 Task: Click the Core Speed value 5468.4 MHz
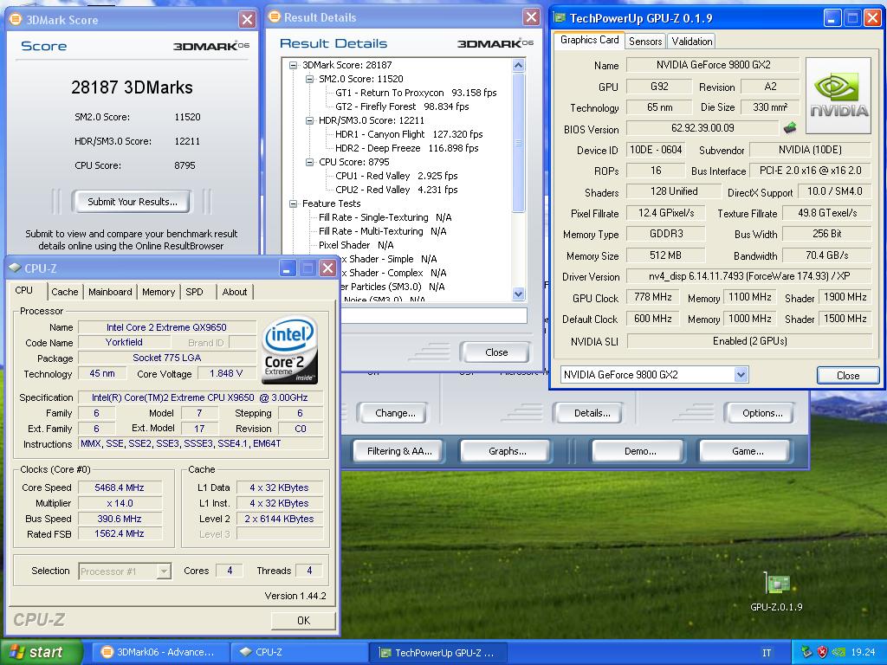coord(120,487)
